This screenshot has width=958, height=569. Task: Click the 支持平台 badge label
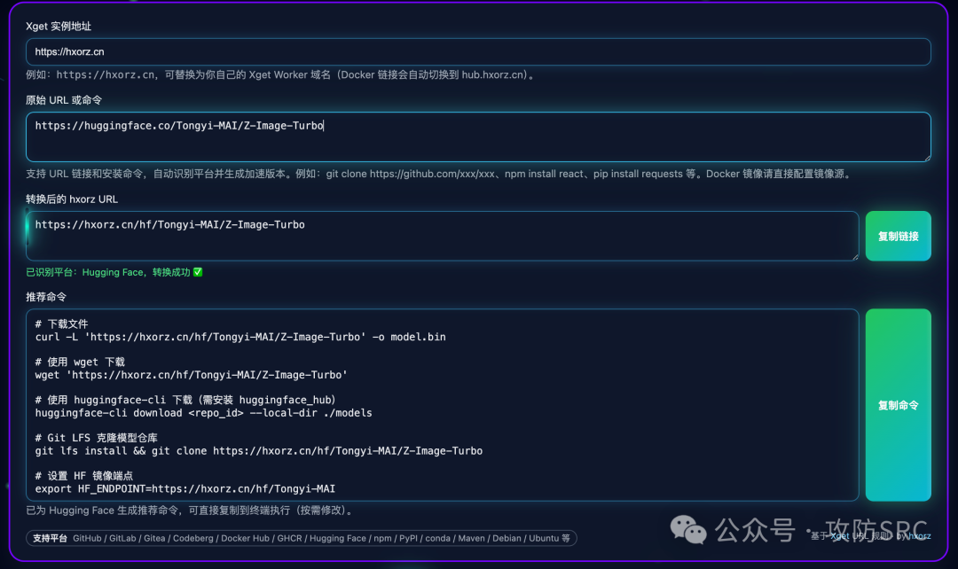(50, 538)
